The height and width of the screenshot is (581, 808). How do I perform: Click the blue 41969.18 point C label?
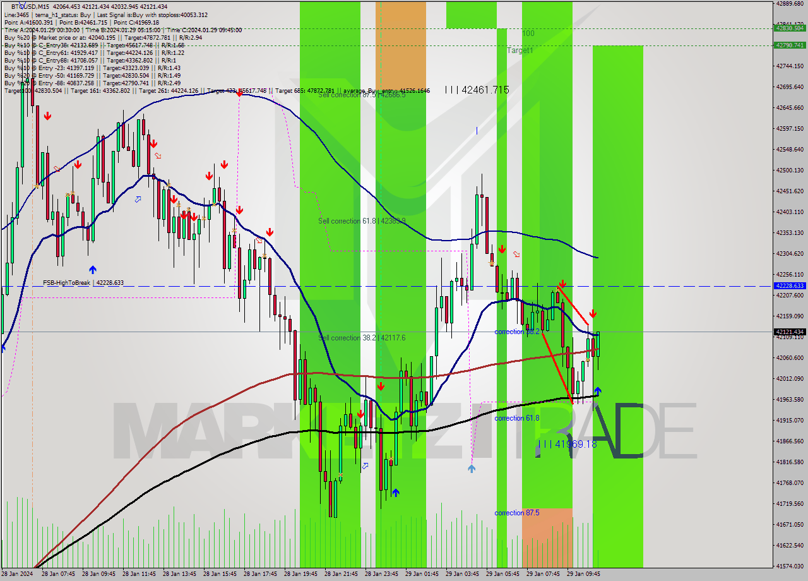click(567, 445)
